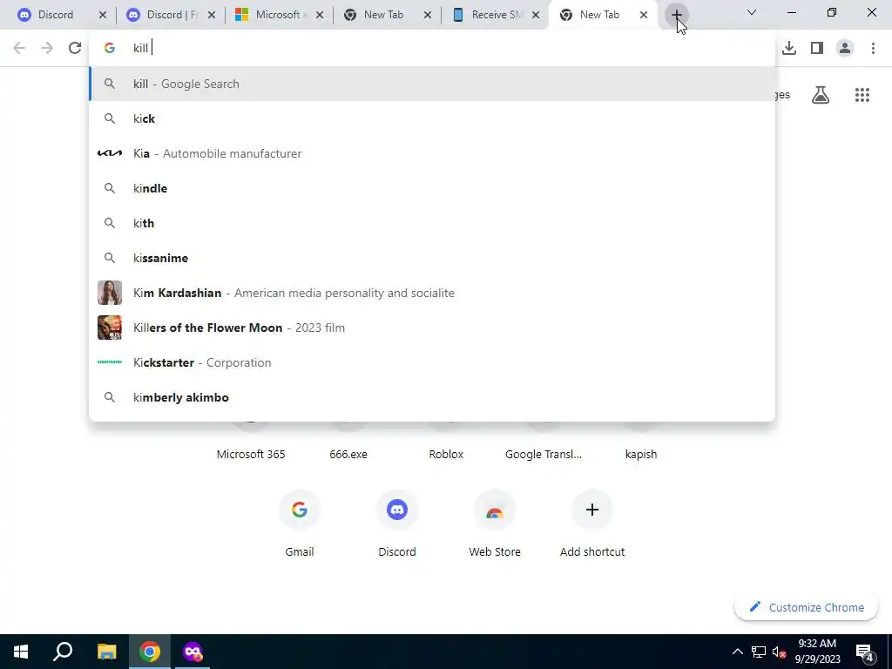Reload the page with the refresh icon
This screenshot has width=892, height=669.
(x=75, y=48)
